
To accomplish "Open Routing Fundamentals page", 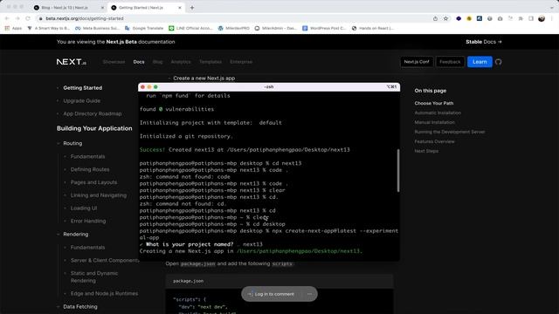I will 87,157.
